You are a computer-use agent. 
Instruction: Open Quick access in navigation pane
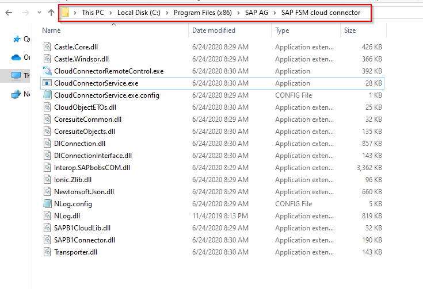tap(21, 39)
